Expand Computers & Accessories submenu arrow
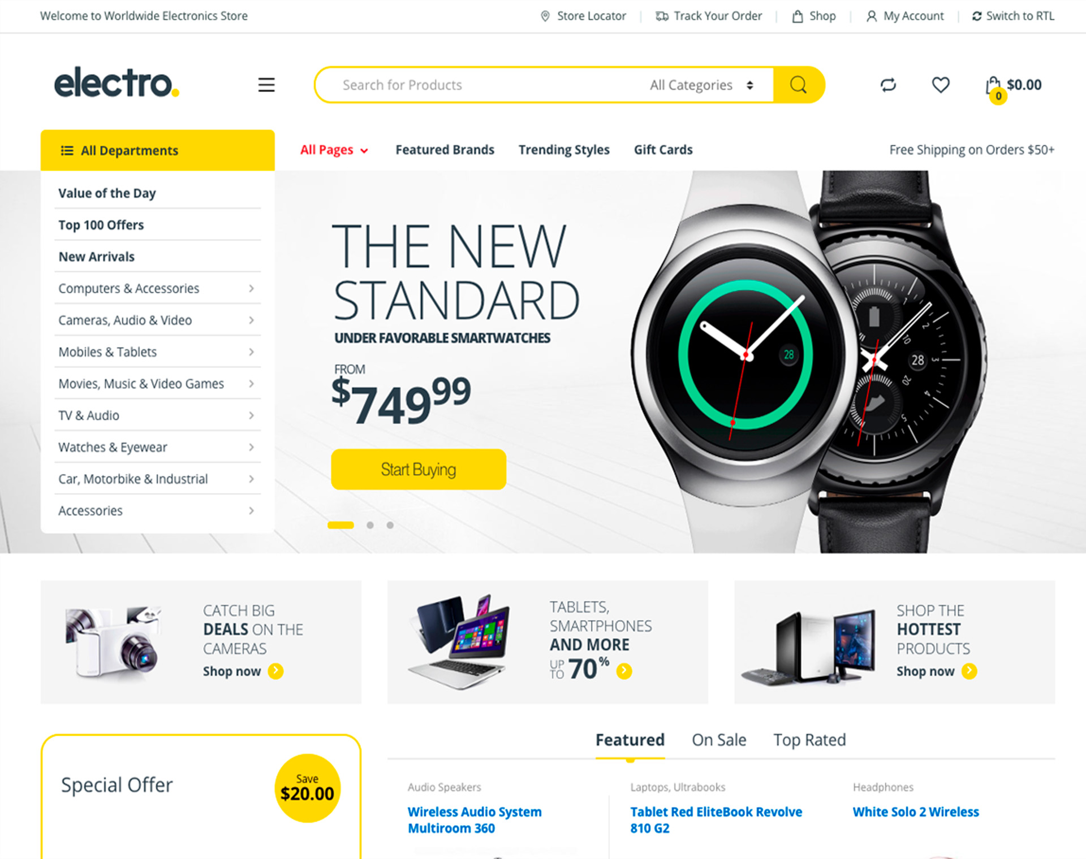1086x859 pixels. (x=251, y=288)
